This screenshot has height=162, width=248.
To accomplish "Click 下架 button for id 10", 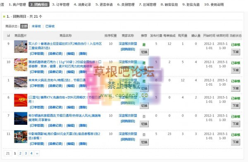I will [x=236, y=70].
